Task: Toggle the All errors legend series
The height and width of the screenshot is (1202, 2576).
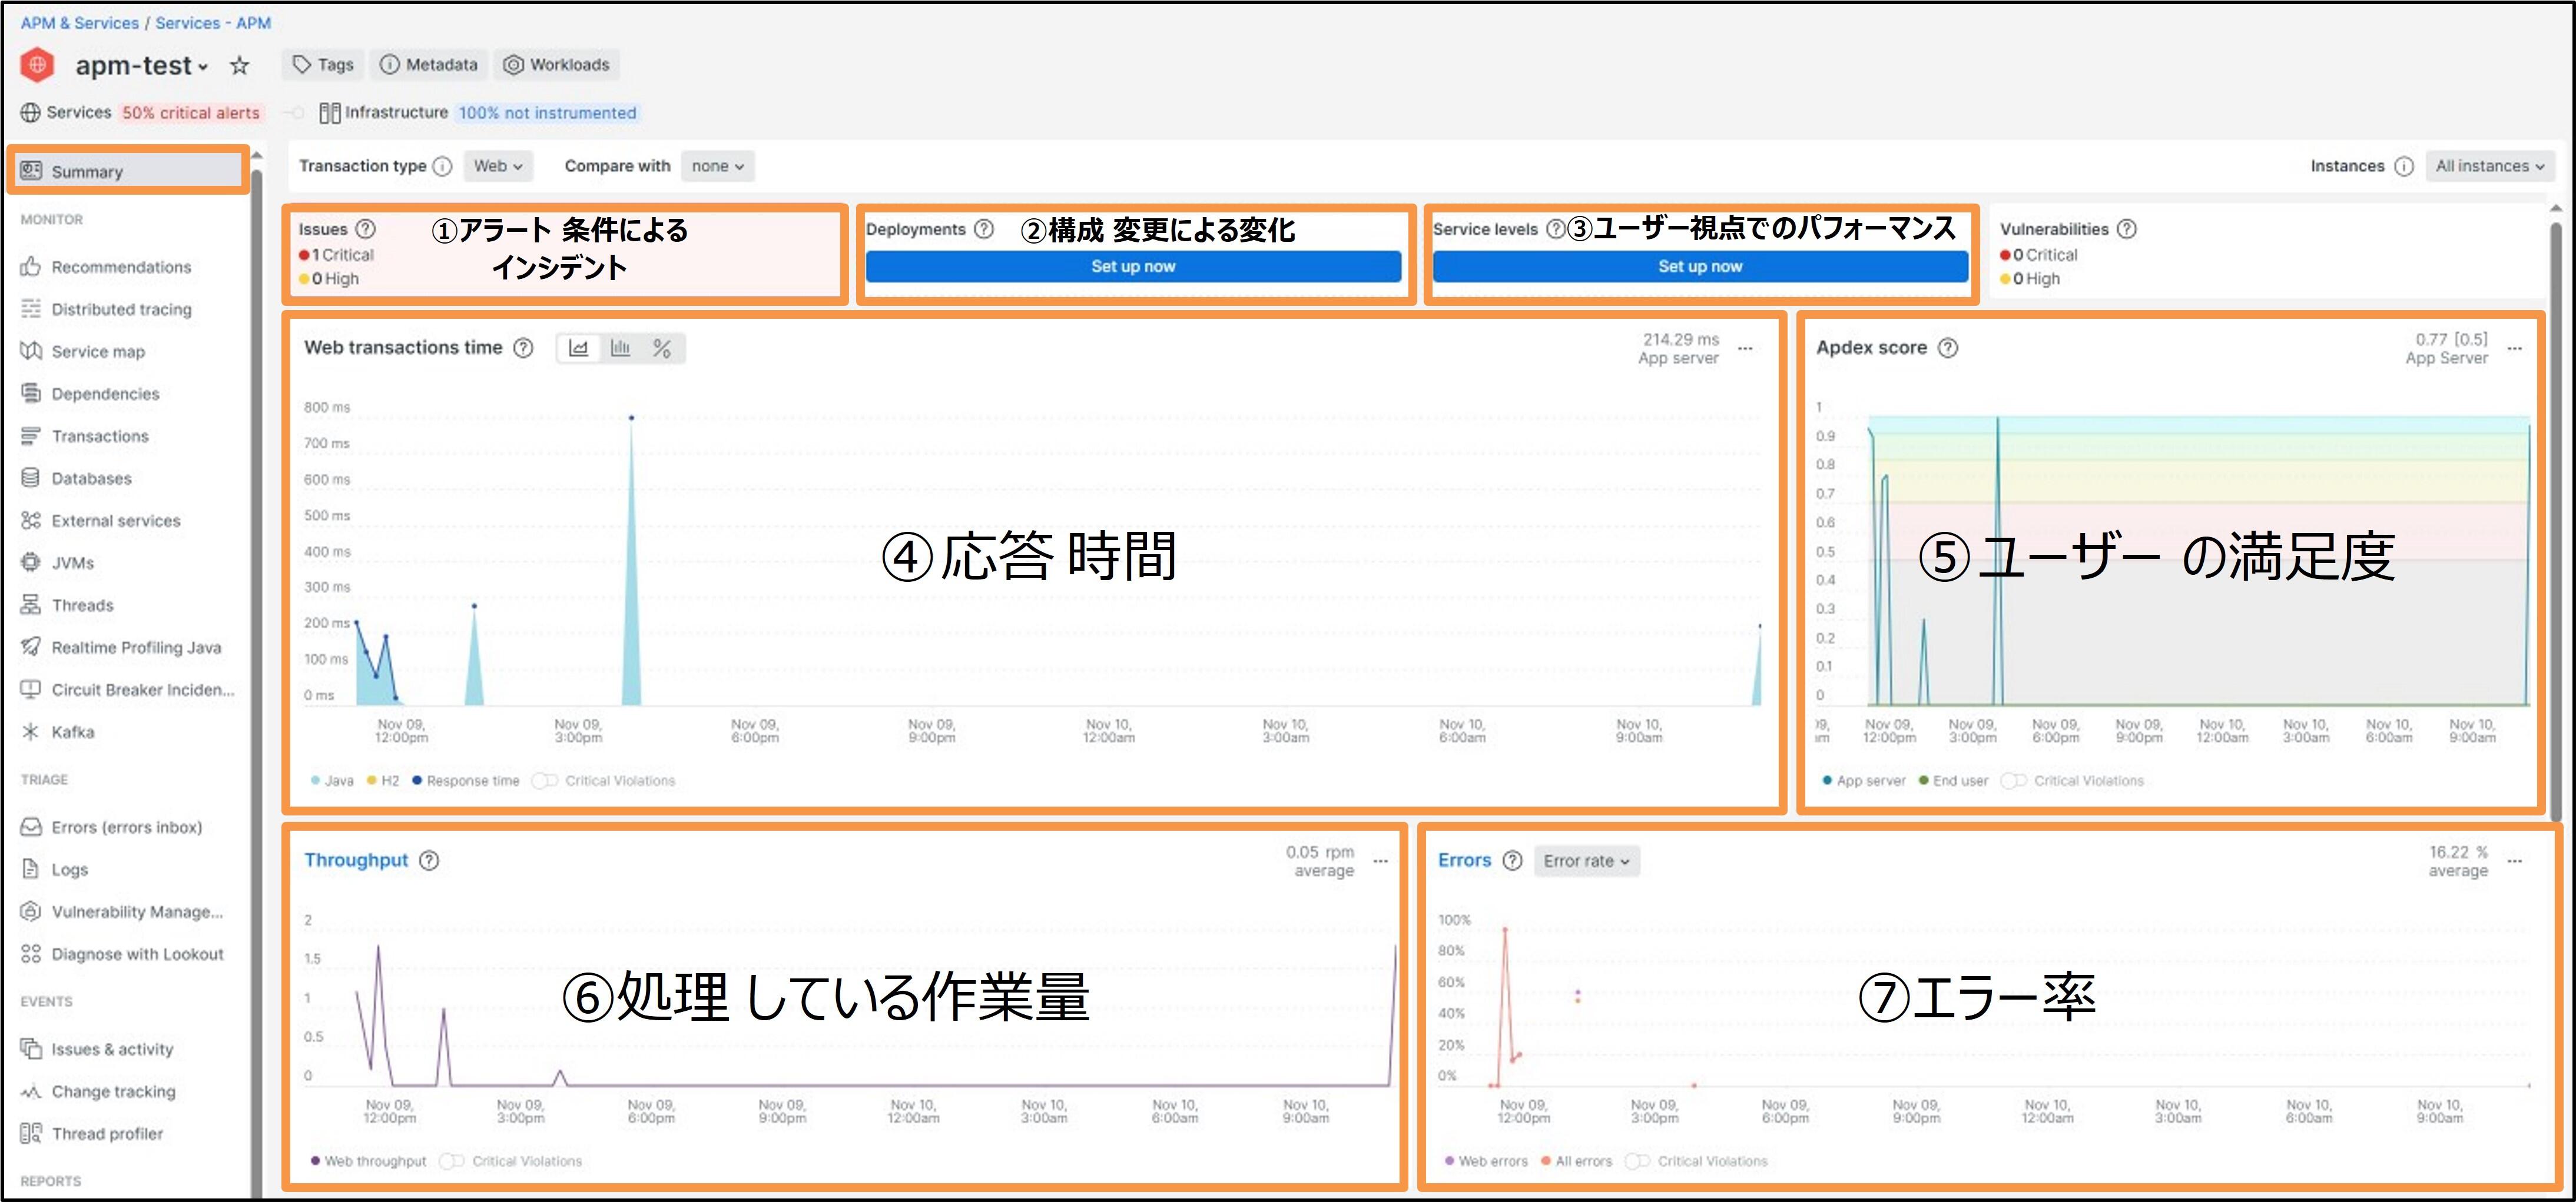Action: click(1576, 1160)
